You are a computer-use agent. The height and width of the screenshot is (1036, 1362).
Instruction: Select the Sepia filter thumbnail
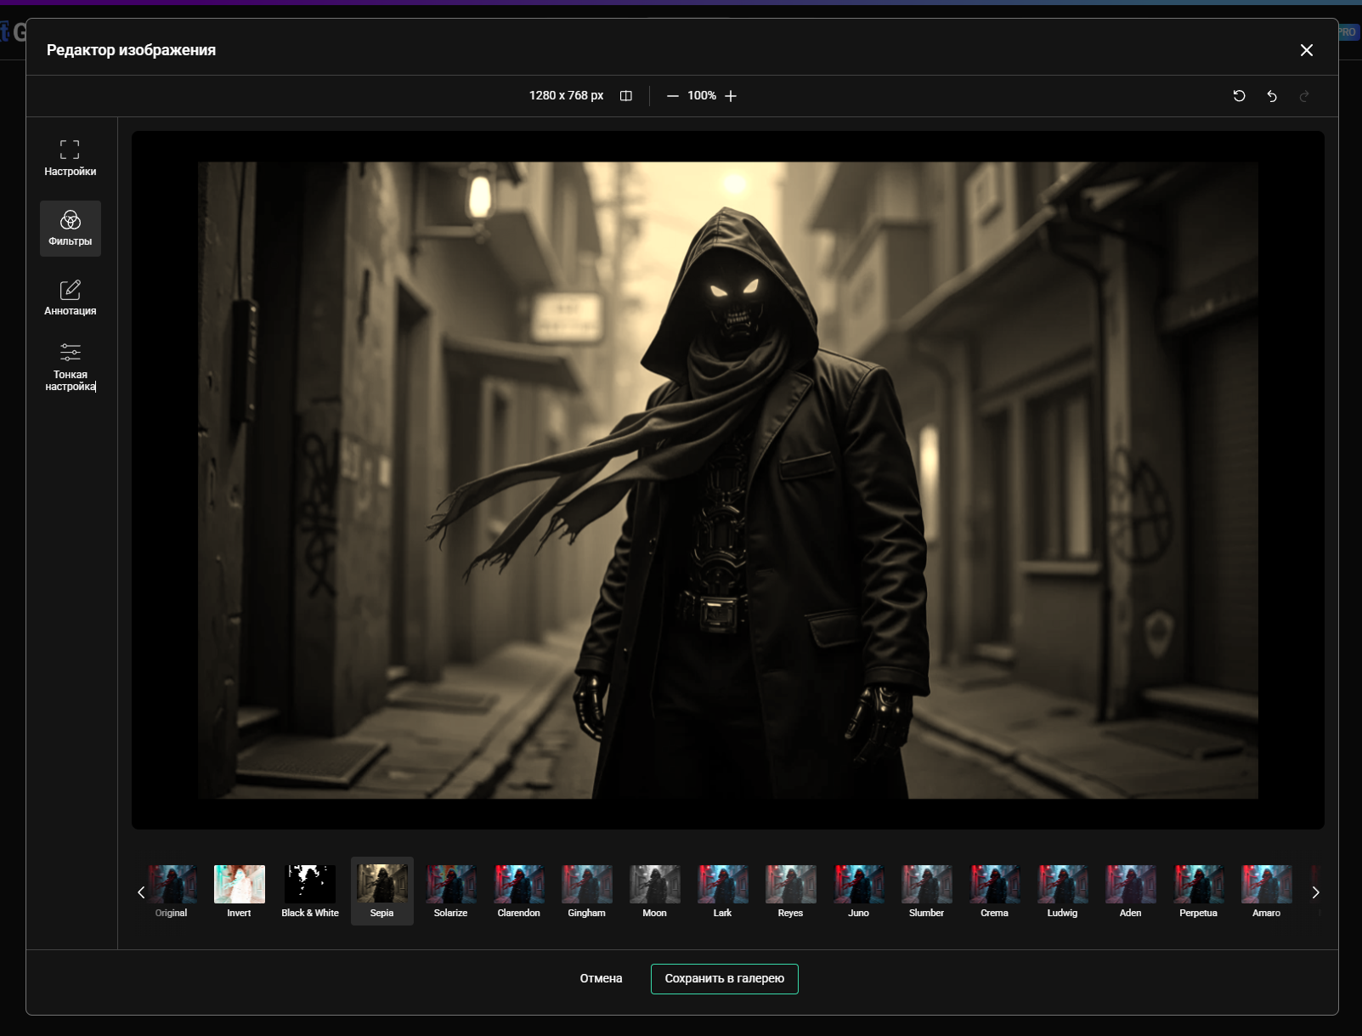382,891
